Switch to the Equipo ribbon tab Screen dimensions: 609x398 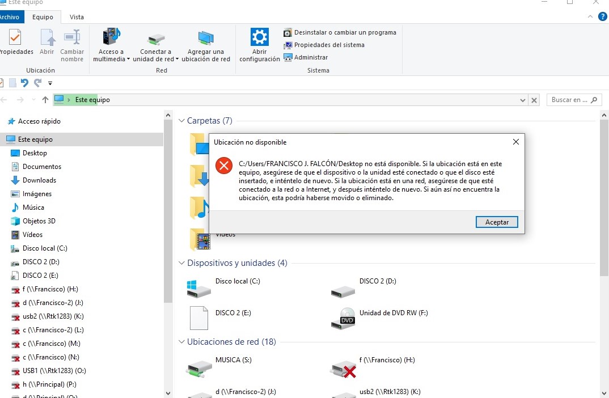[x=43, y=17]
